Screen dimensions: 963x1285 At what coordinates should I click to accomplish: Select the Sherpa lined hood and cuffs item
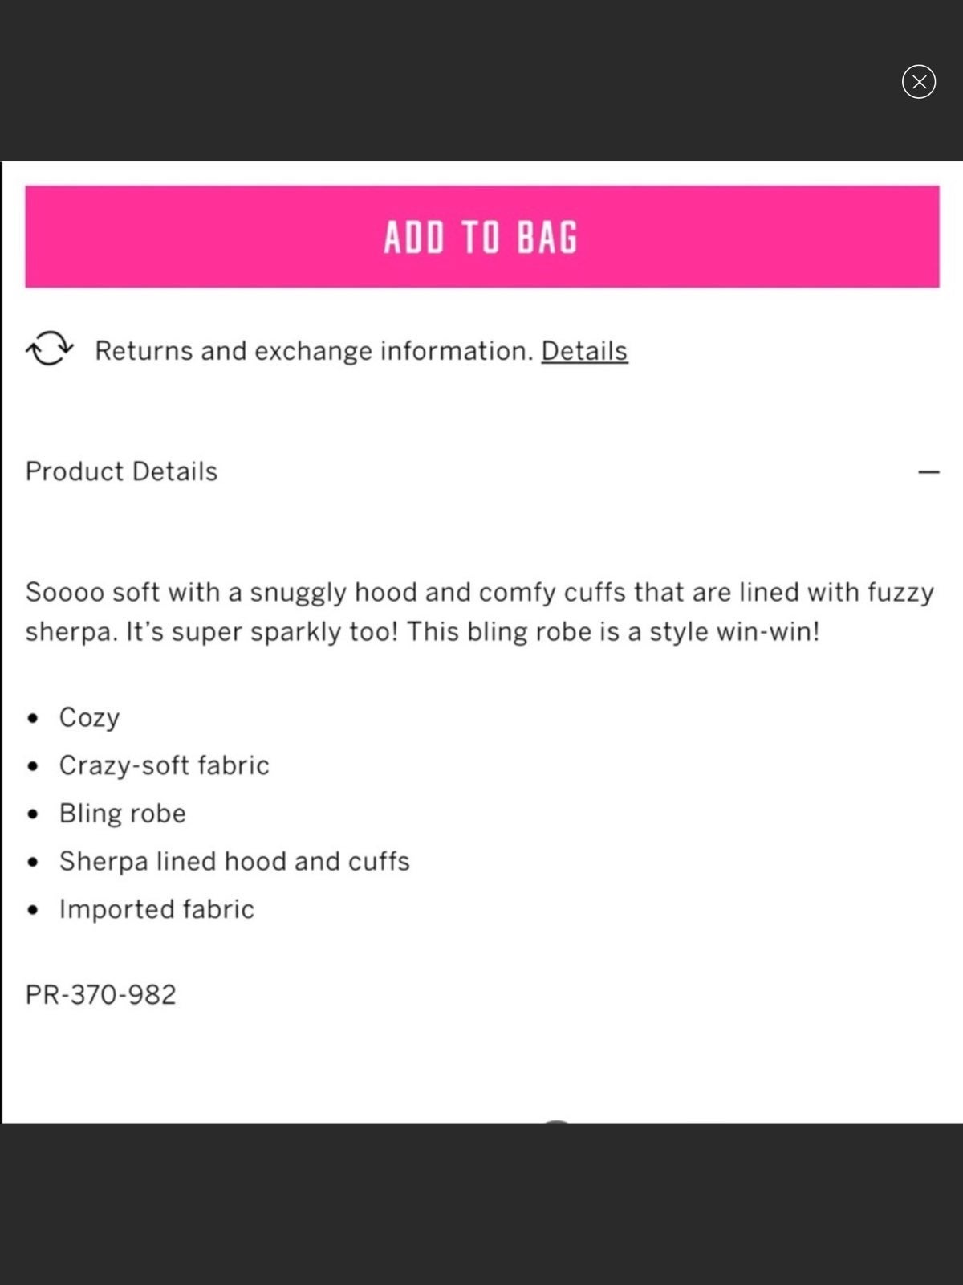(x=234, y=862)
